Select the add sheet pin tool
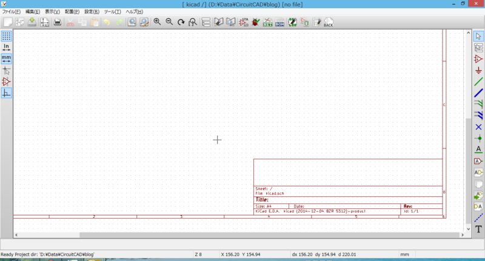This screenshot has width=485, height=261. [478, 206]
